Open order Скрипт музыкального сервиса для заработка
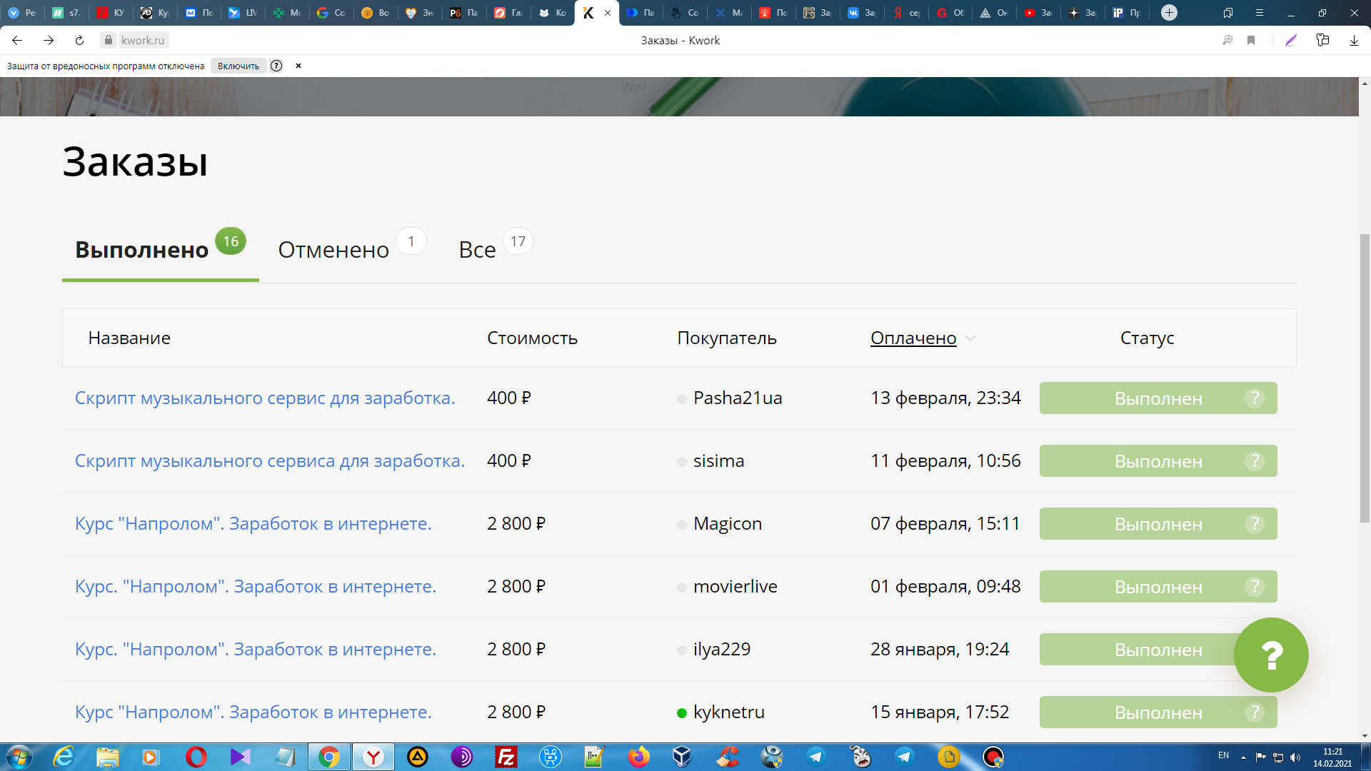Image resolution: width=1371 pixels, height=771 pixels. click(x=270, y=461)
